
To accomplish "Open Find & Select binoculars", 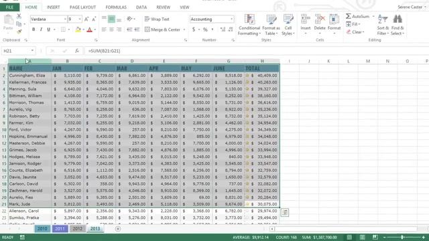I will click(x=397, y=25).
